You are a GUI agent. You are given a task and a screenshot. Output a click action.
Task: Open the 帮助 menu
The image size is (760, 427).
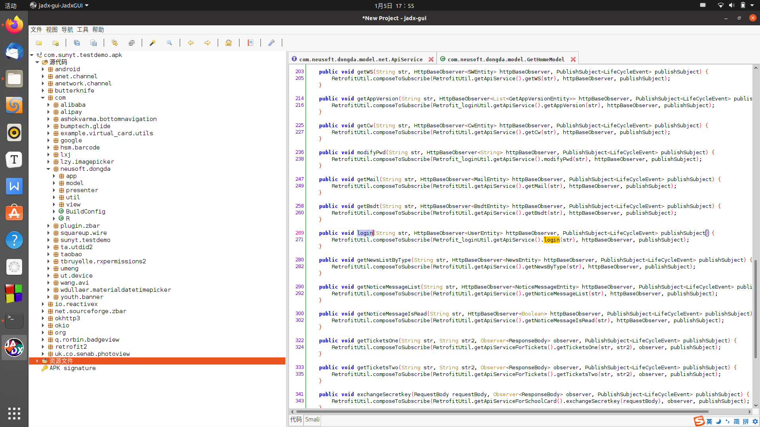(x=98, y=30)
